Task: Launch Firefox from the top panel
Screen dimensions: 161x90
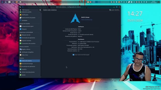Action: [17, 2]
